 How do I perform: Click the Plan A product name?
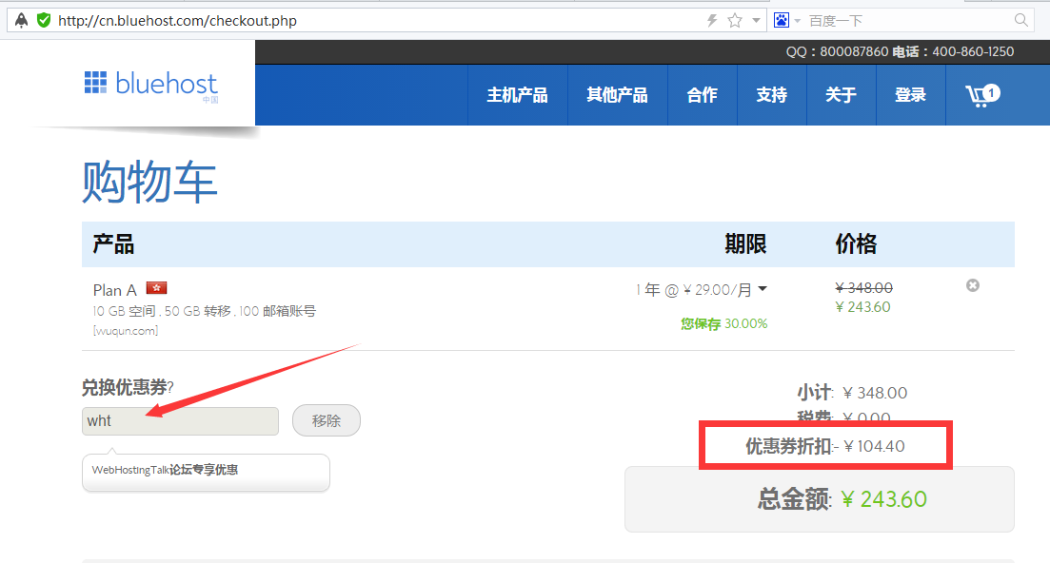[114, 290]
